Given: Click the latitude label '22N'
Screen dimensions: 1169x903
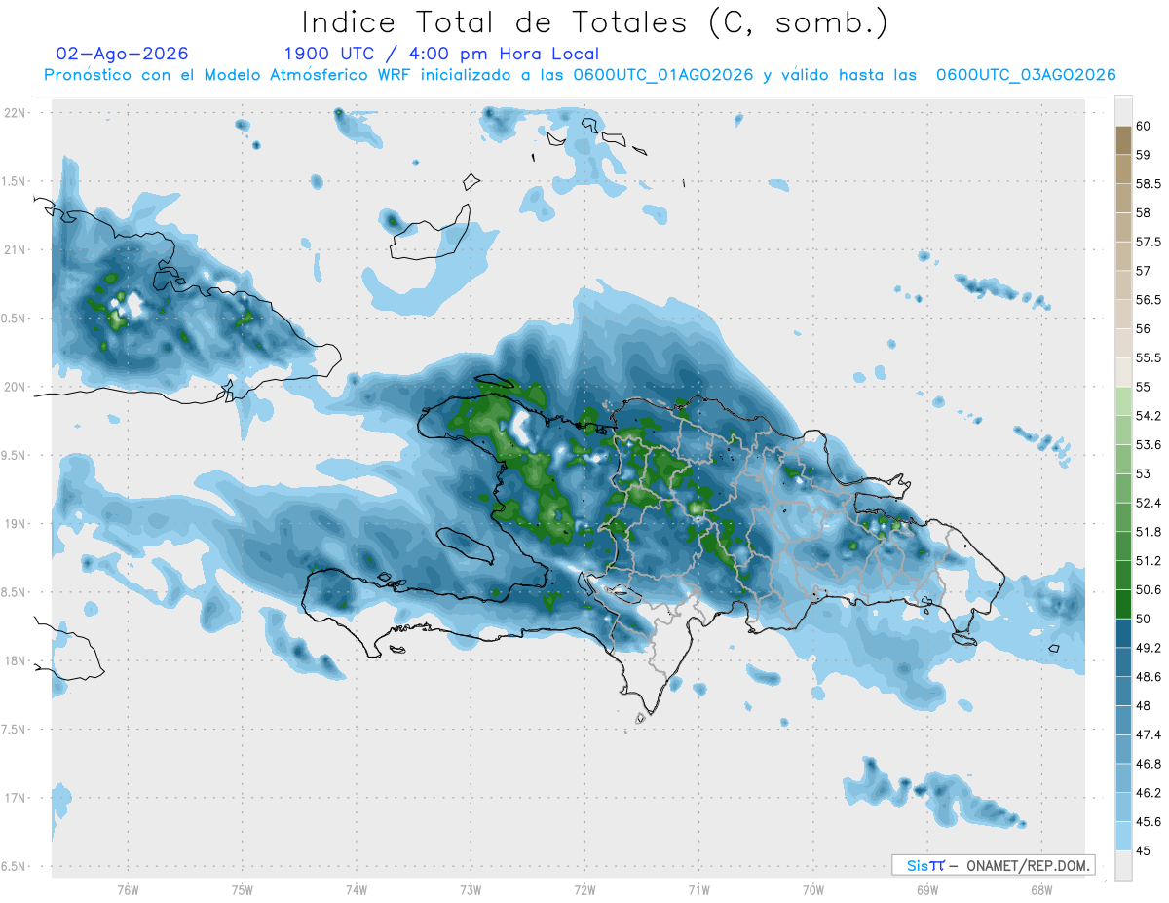Looking at the screenshot, I should point(14,113).
